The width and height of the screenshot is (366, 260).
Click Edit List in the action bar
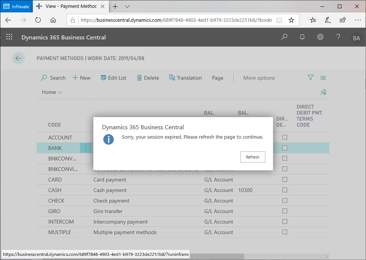point(114,78)
